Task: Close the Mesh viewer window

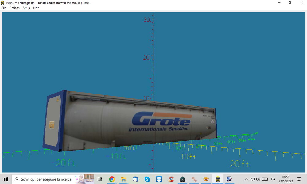Action: [x=301, y=2]
